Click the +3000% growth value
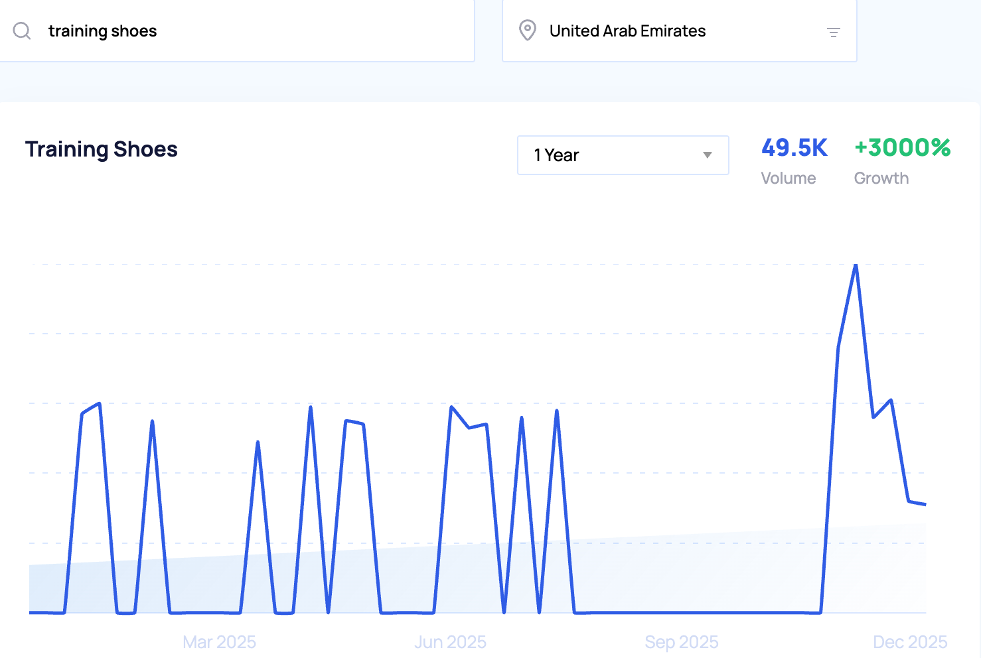This screenshot has width=981, height=658. pos(901,148)
